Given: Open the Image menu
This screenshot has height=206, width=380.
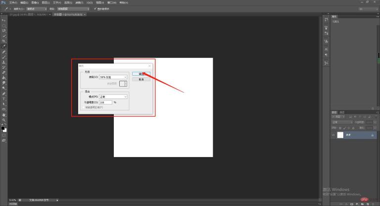Looking at the screenshot, I should [35, 2].
